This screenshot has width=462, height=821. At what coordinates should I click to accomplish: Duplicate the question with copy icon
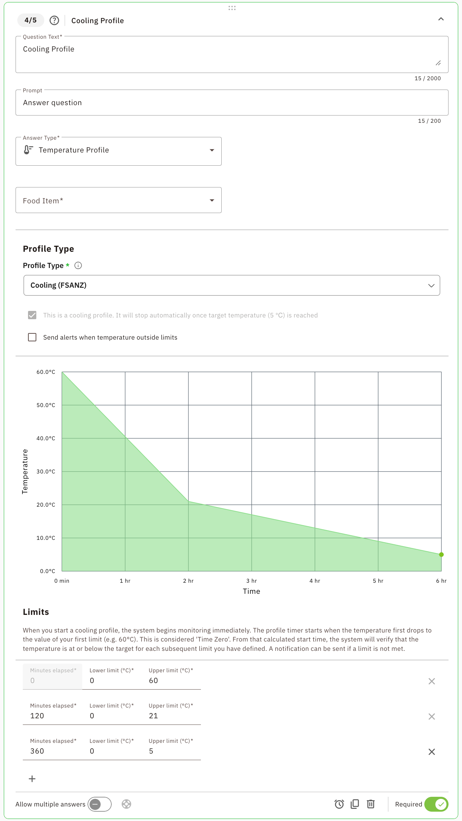click(x=355, y=804)
